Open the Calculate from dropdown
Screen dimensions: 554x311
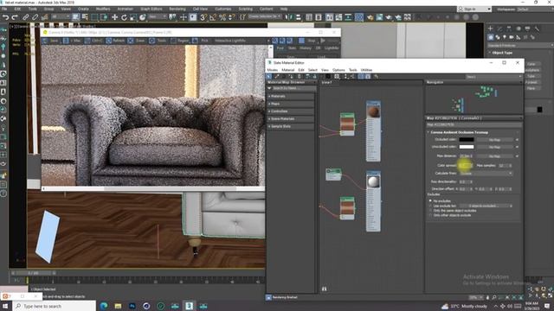coord(486,174)
